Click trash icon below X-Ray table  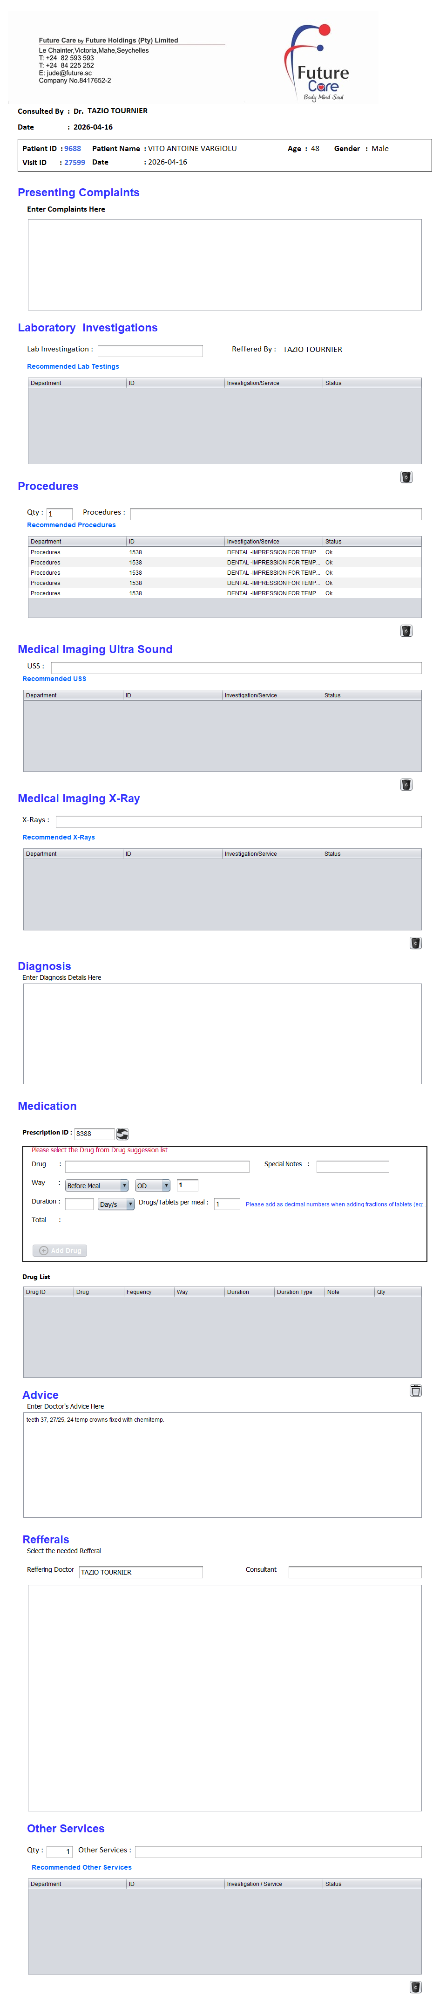click(x=415, y=942)
